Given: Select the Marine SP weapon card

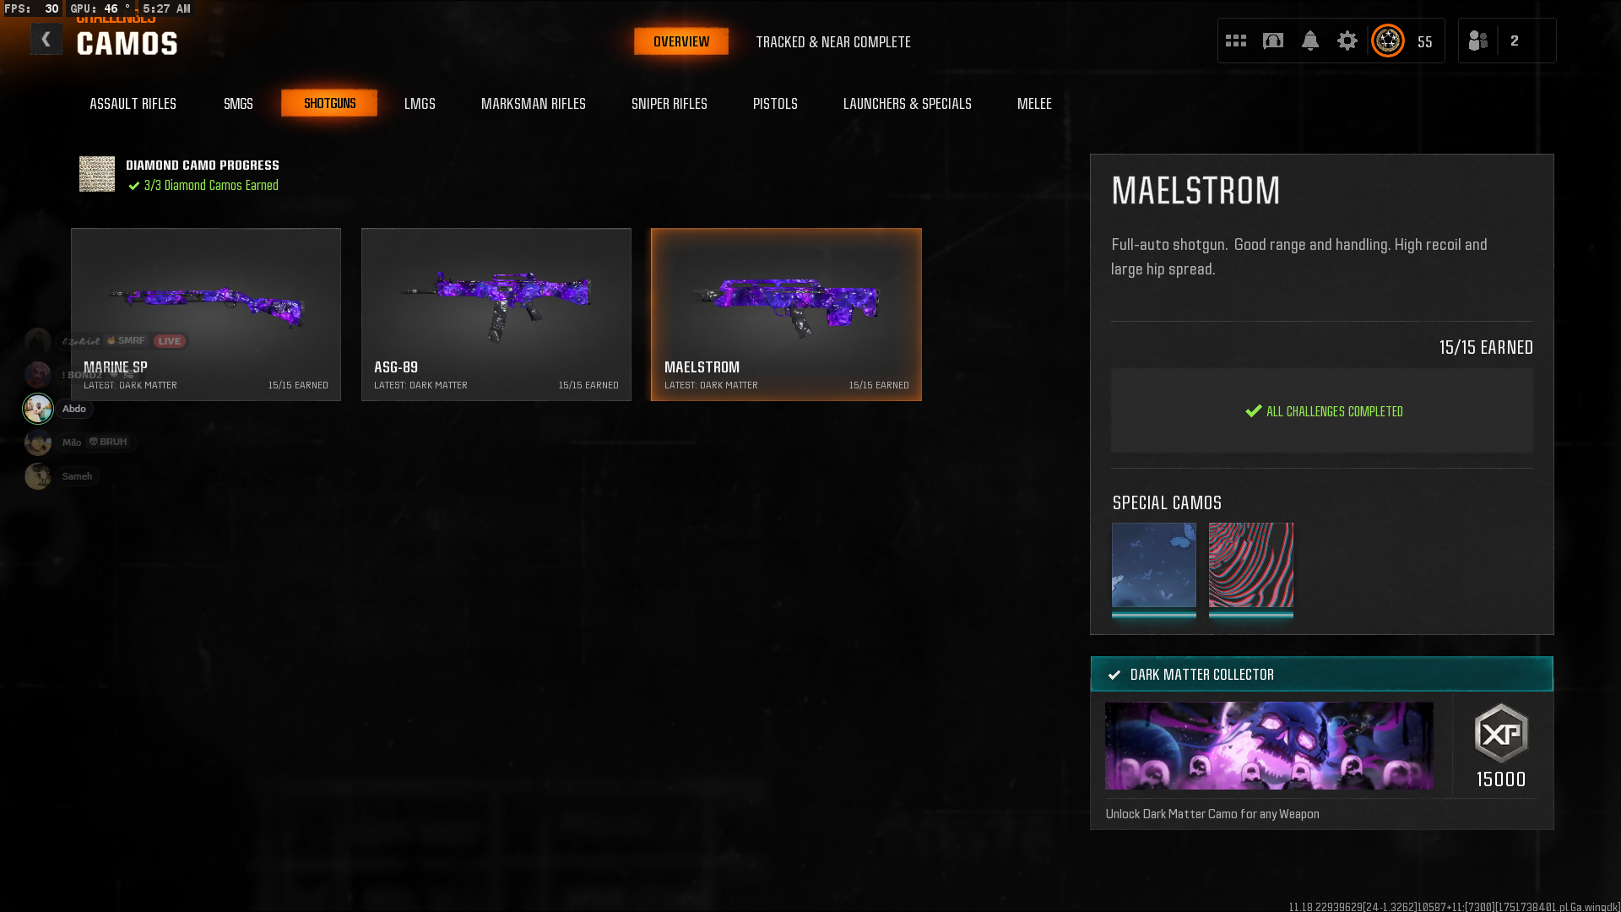Looking at the screenshot, I should pos(206,314).
